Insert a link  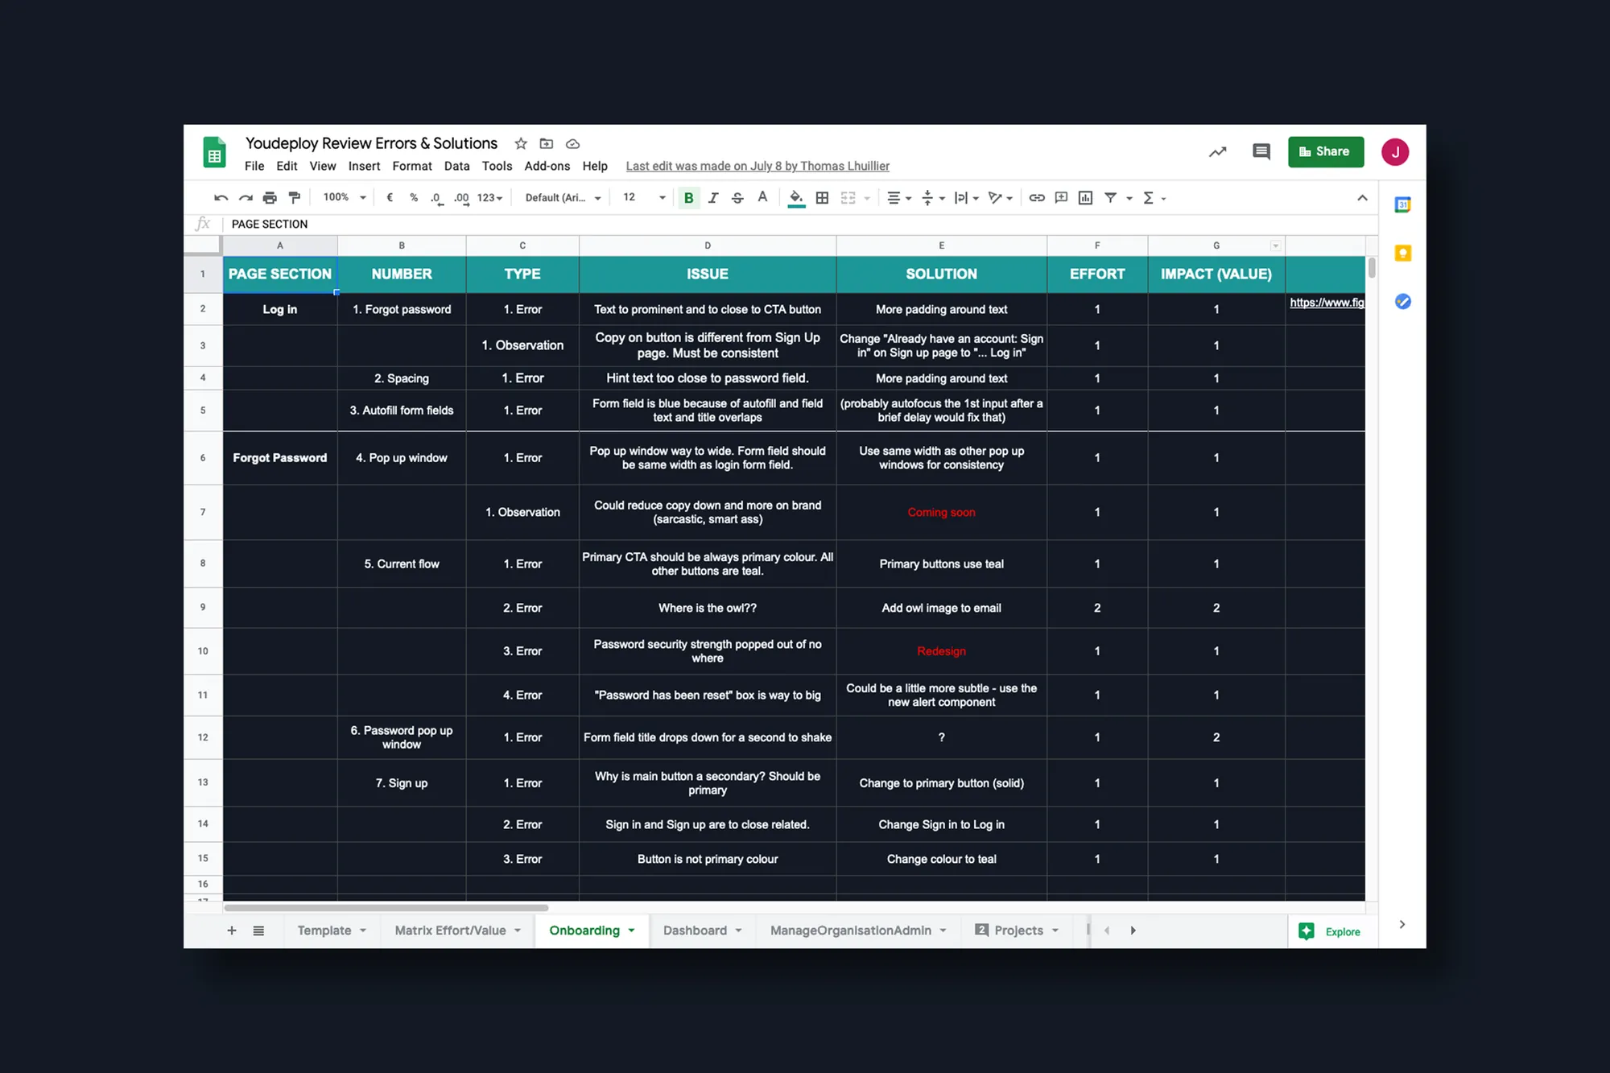tap(1037, 198)
